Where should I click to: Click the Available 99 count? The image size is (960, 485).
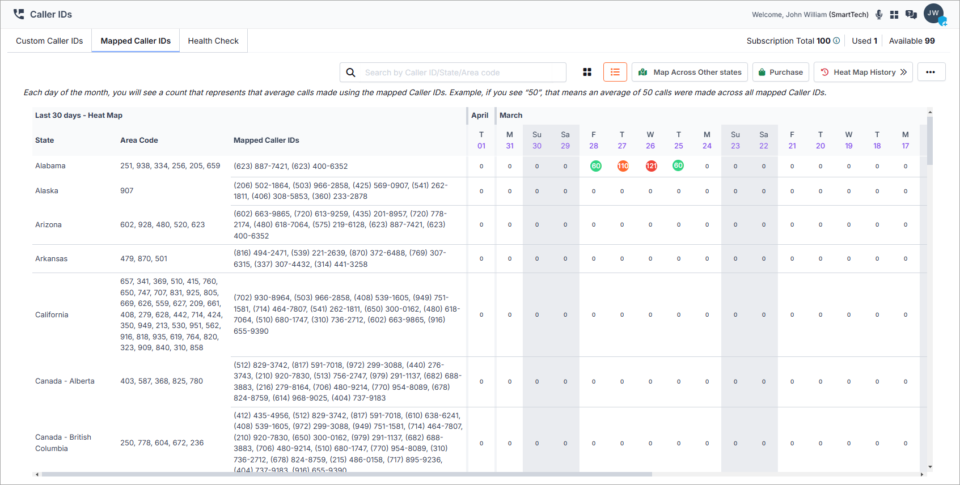point(912,41)
